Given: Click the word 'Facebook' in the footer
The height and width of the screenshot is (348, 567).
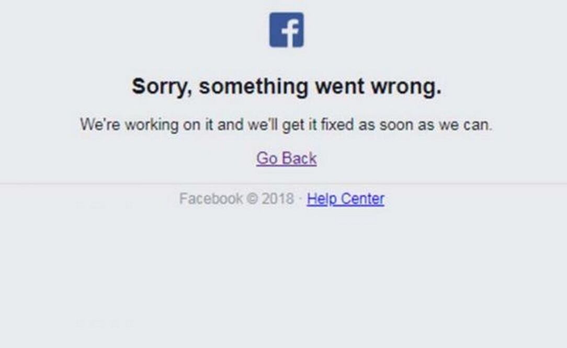Looking at the screenshot, I should pos(211,199).
